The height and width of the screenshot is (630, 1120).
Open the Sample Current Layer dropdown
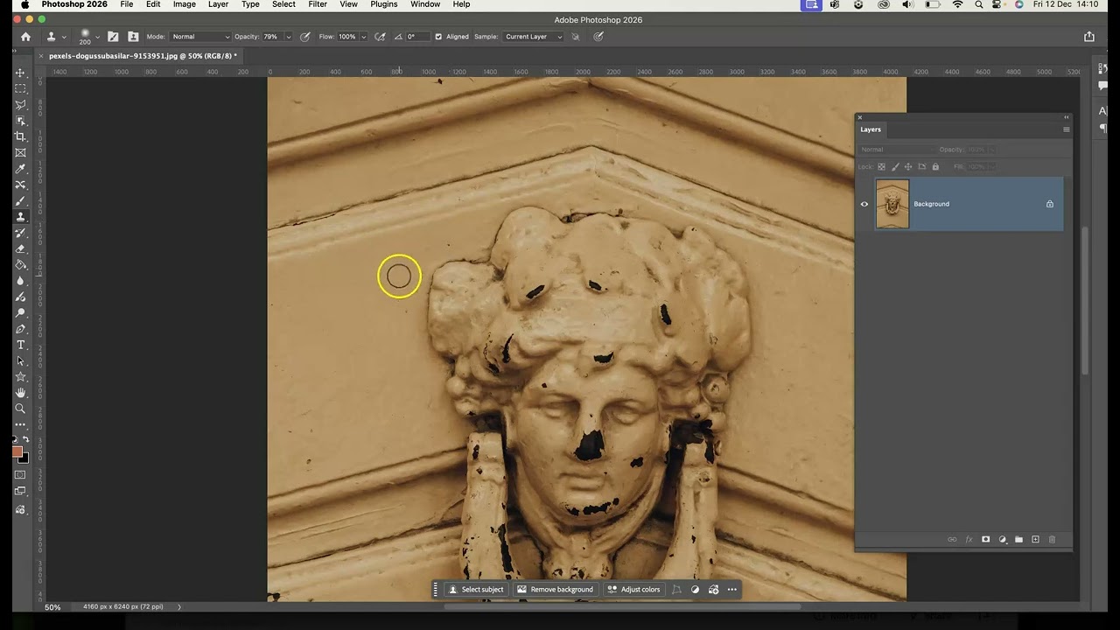533,37
